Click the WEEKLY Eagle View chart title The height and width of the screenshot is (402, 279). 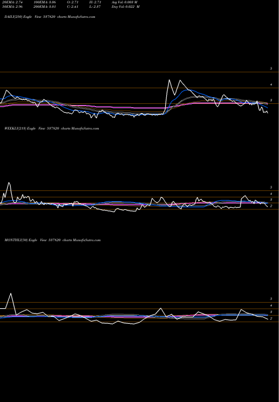[52, 128]
